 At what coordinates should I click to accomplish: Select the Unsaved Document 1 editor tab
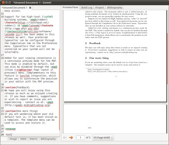pos(14,8)
